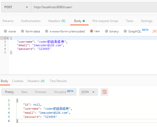Open the response JSON format dropdown
157x127 pixels.
click(89, 92)
